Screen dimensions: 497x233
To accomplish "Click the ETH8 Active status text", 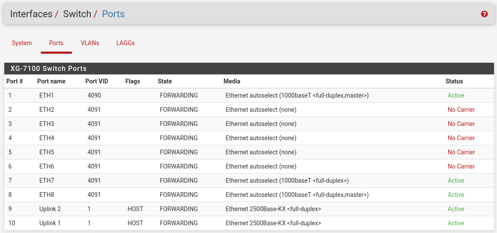I will pos(456,195).
